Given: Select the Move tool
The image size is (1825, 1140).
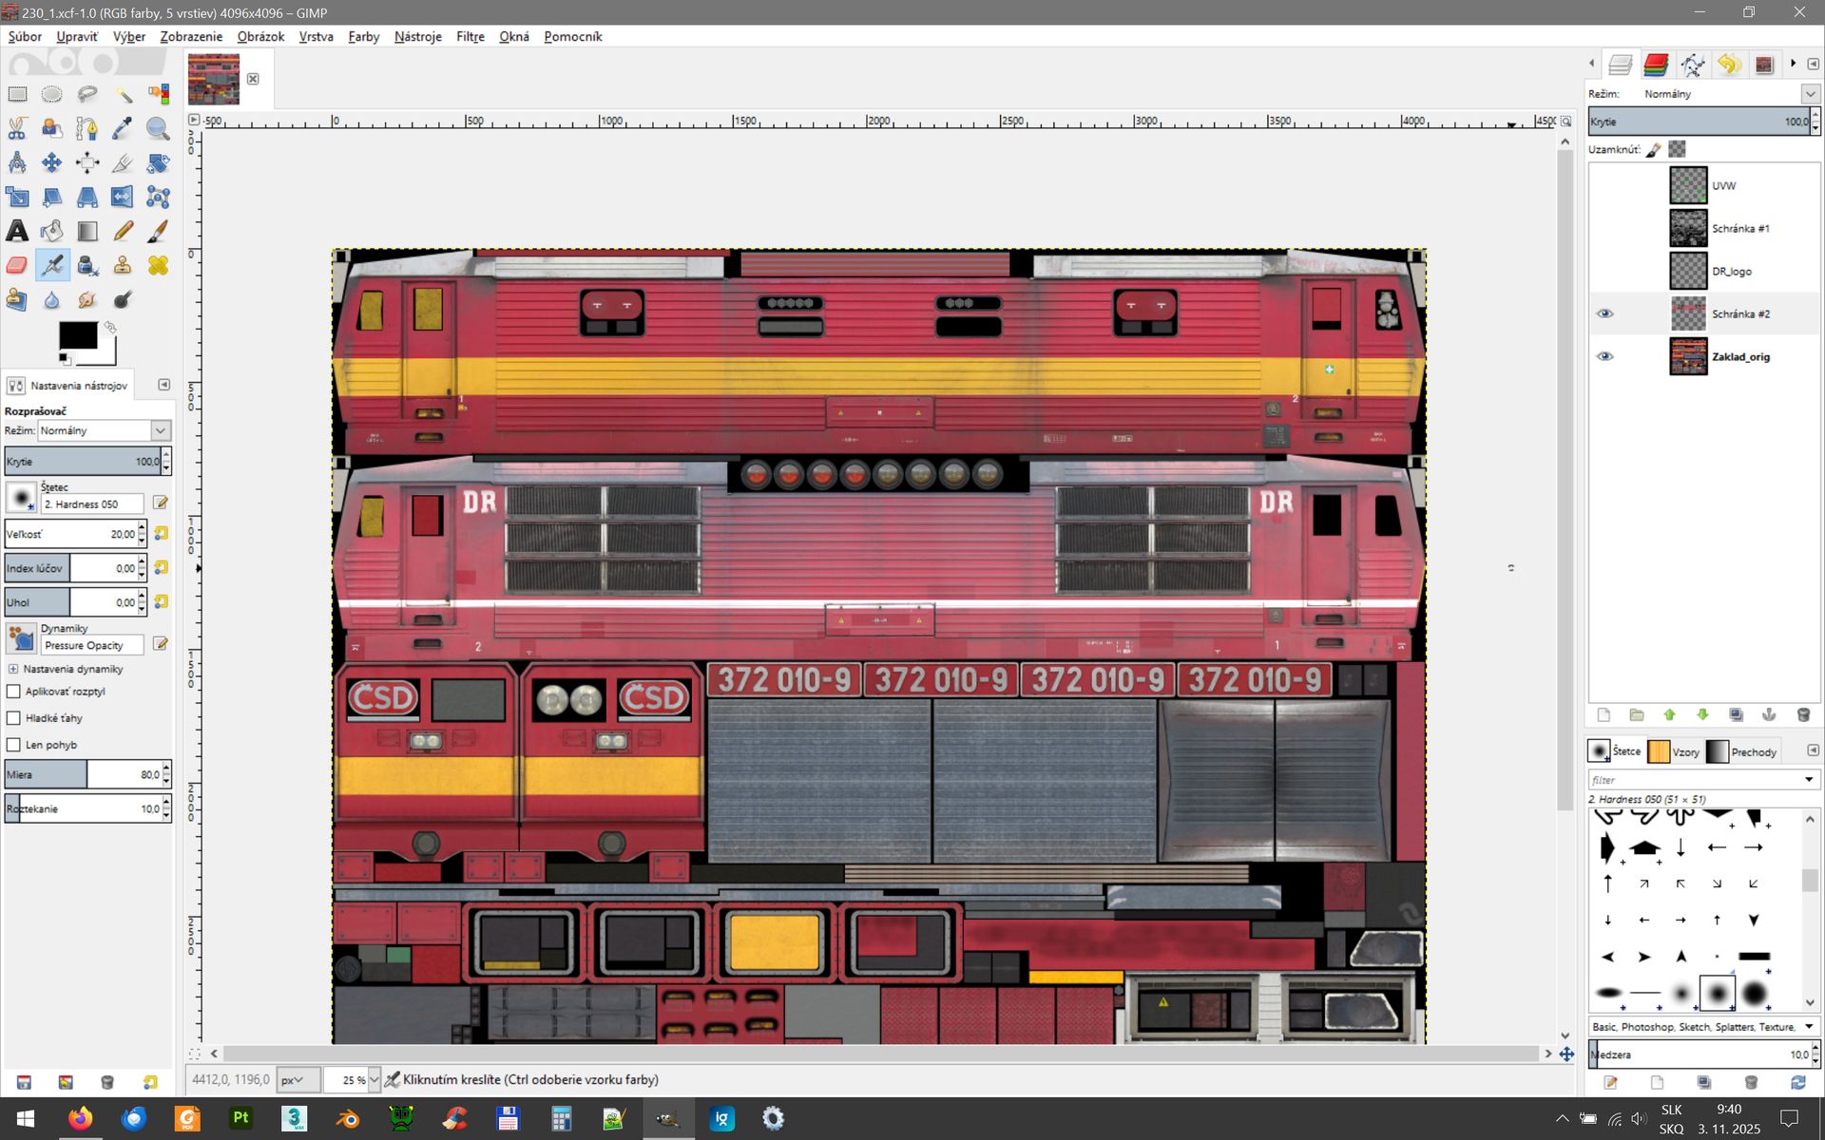Looking at the screenshot, I should click(52, 162).
